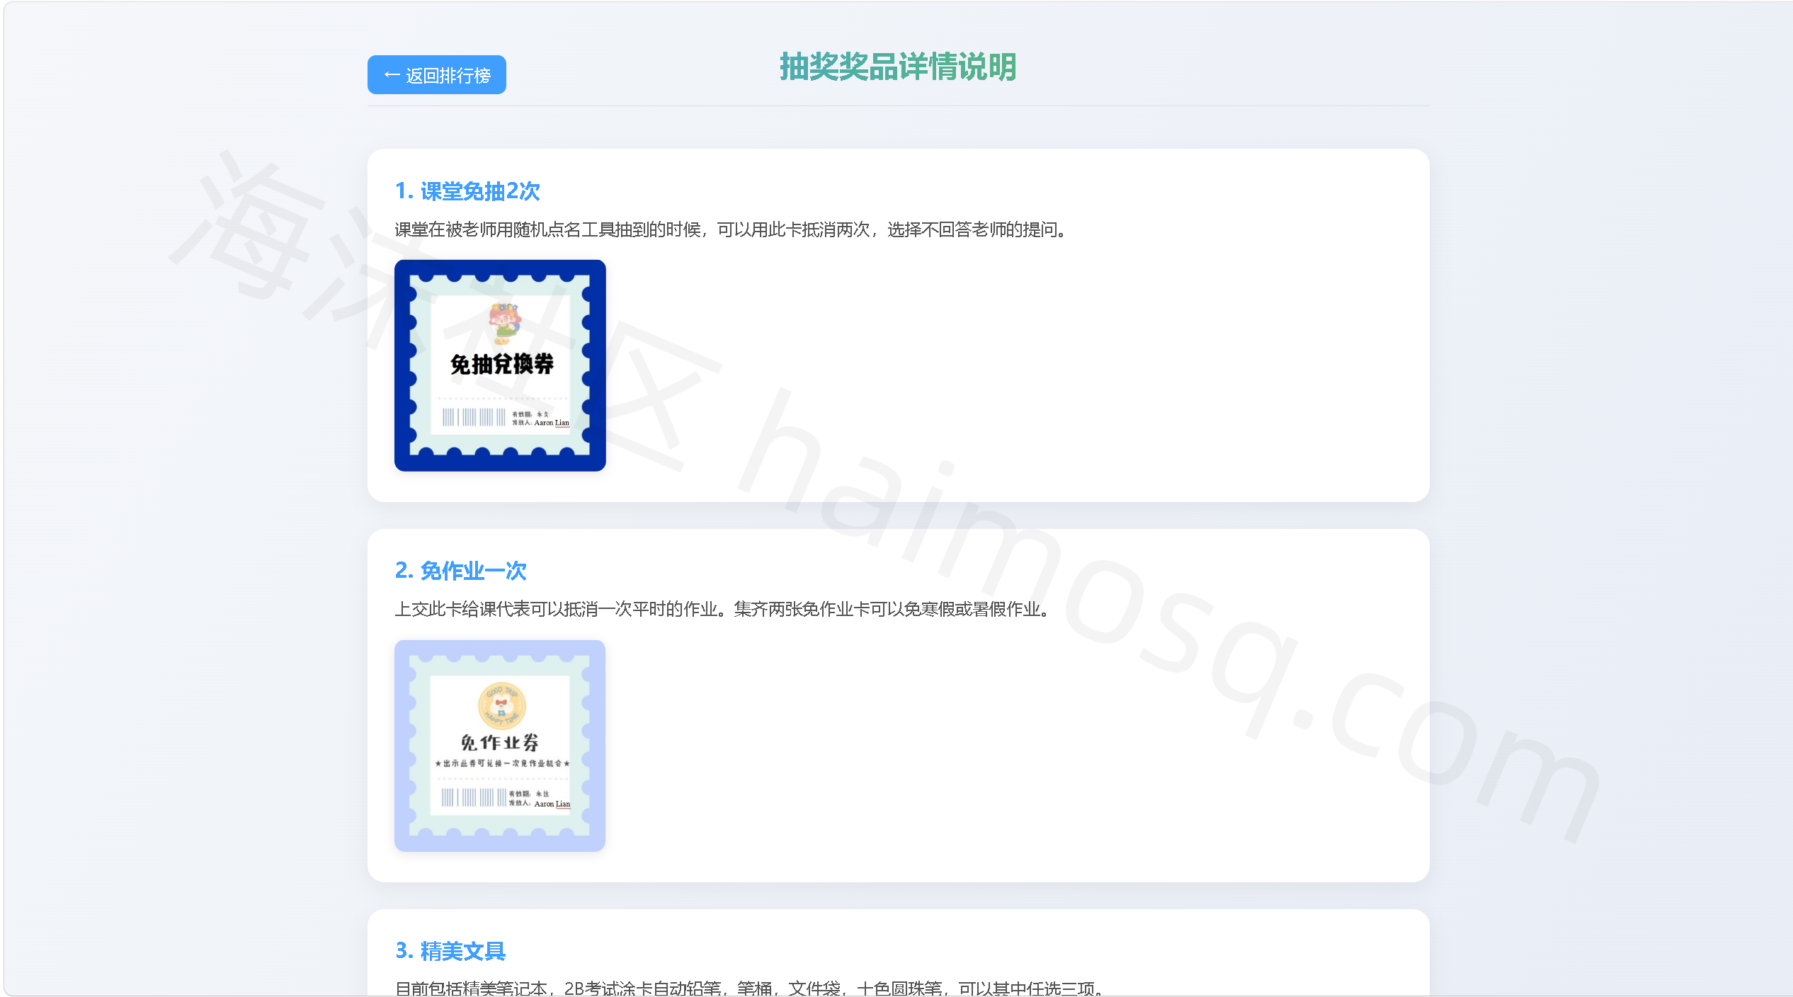Open the 免抽兑换券 coupon image
1793x997 pixels.
[x=500, y=365]
